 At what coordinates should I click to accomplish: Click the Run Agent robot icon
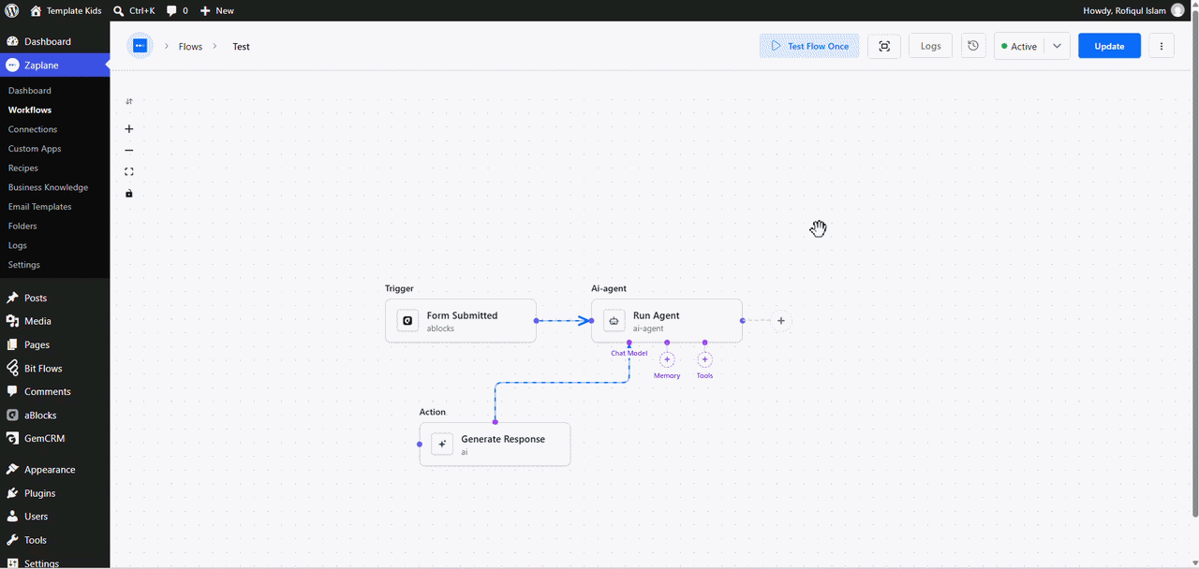pos(614,321)
